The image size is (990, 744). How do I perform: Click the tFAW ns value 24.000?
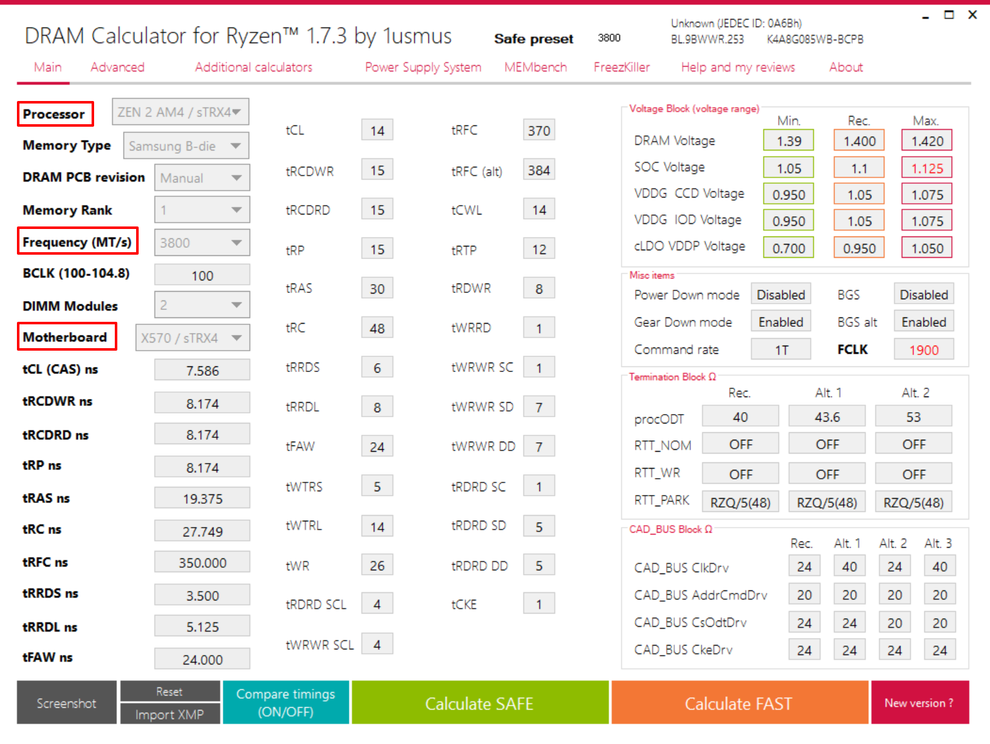pyautogui.click(x=202, y=659)
